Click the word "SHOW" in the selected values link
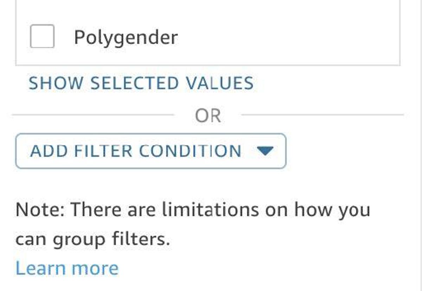The height and width of the screenshot is (291, 422). pyautogui.click(x=56, y=84)
